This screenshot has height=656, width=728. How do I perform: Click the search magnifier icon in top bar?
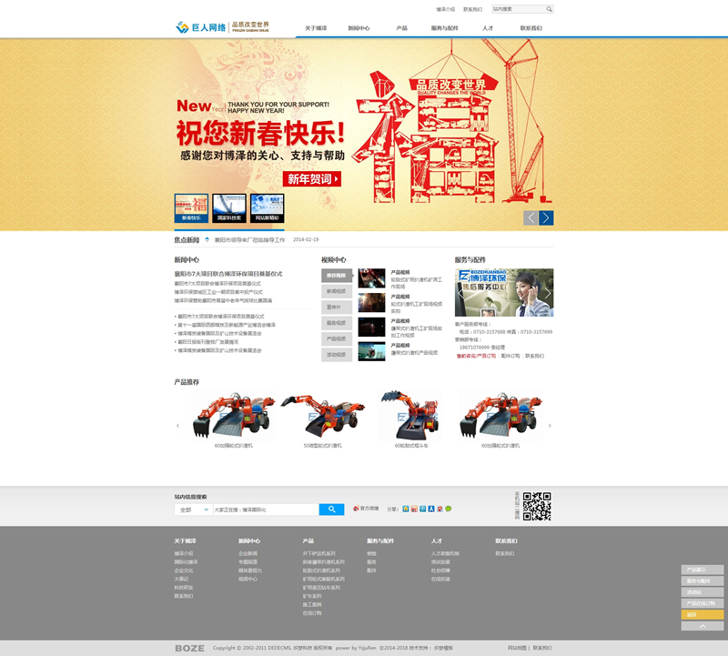coord(549,9)
